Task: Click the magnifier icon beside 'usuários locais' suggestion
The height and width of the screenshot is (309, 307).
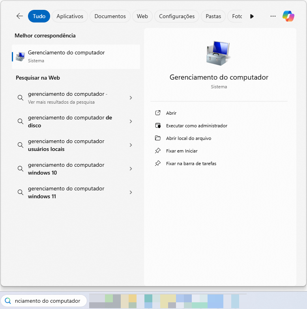Action: pyautogui.click(x=21, y=145)
